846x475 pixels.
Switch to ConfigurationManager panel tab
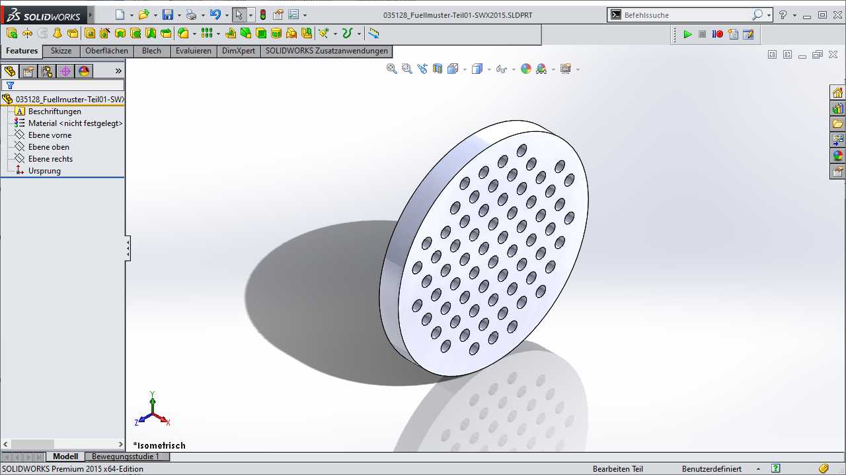point(46,71)
